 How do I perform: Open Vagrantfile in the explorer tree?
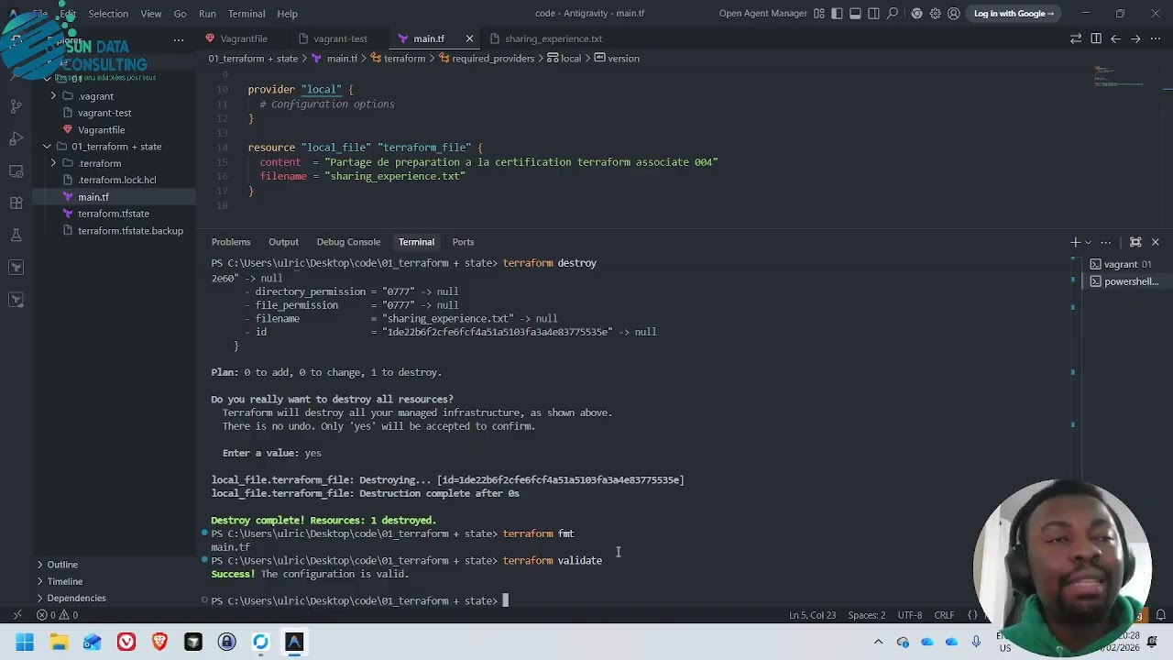point(101,130)
